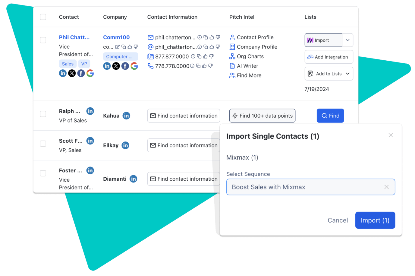
Task: Show info for 778.778.0000 number
Action: (192, 66)
